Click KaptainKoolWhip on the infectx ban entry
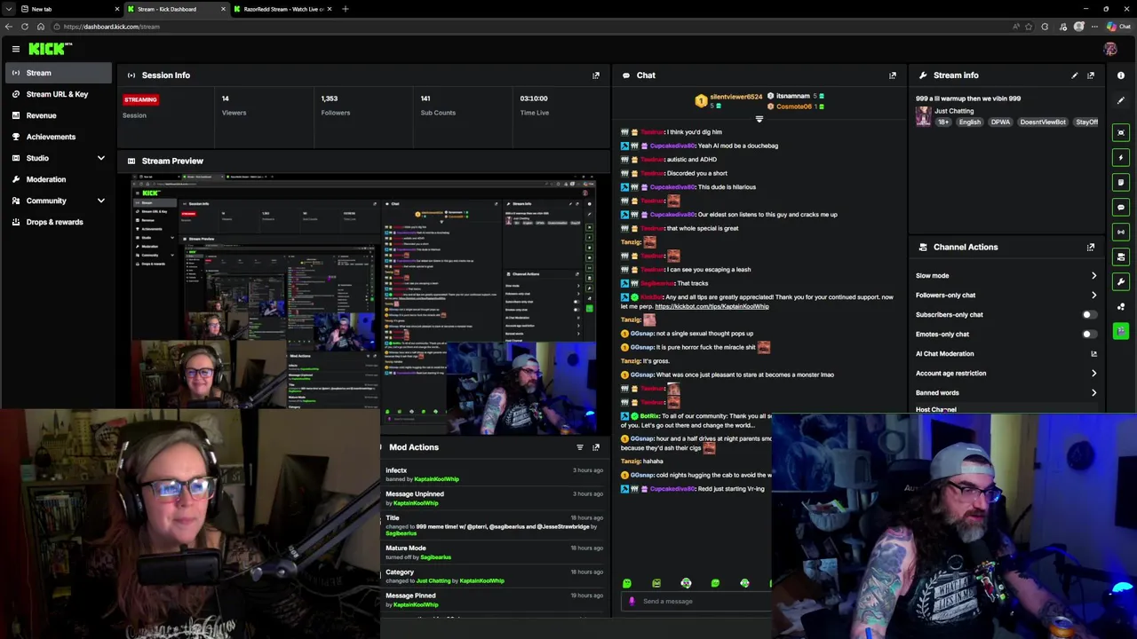1137x639 pixels. click(x=436, y=479)
